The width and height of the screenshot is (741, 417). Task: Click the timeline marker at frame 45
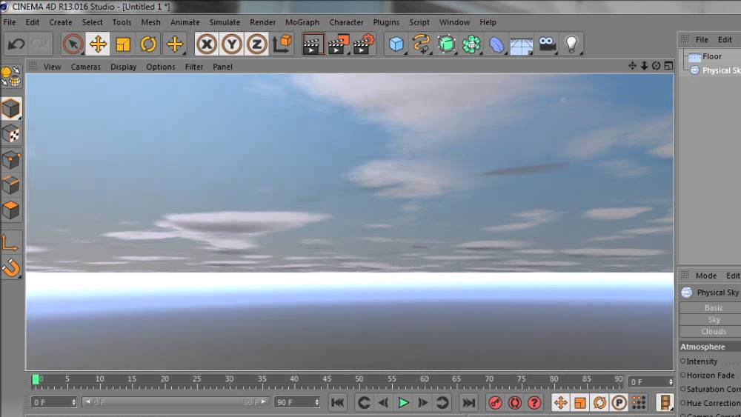click(327, 380)
